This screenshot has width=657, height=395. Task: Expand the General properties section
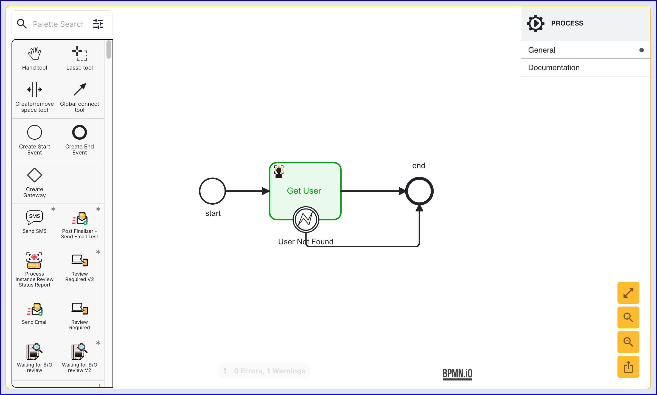click(x=586, y=50)
